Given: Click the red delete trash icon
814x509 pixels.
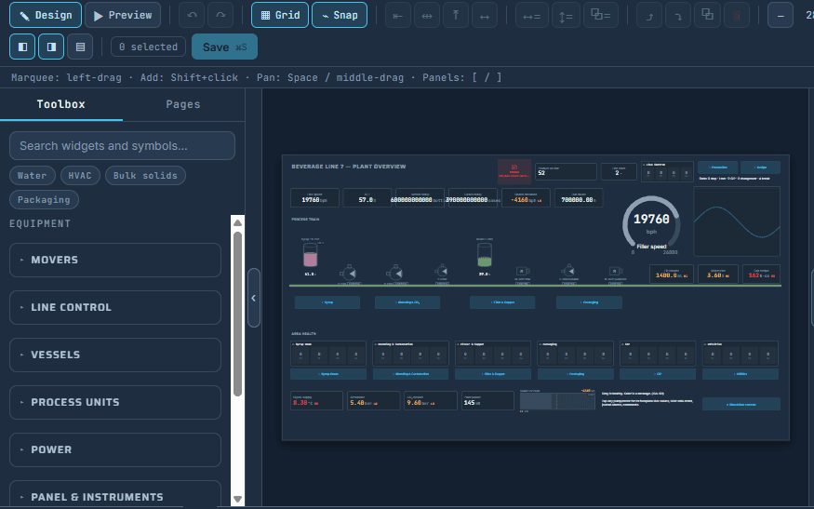Looking at the screenshot, I should 736,15.
